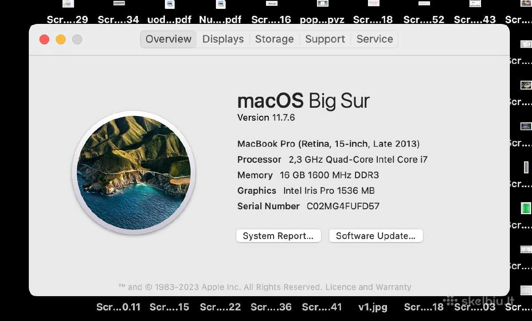Viewport: 532px width, 321px height.
Task: Click the 2,3 GHz Quad-Core Intel Core i7 text
Action: 358,160
